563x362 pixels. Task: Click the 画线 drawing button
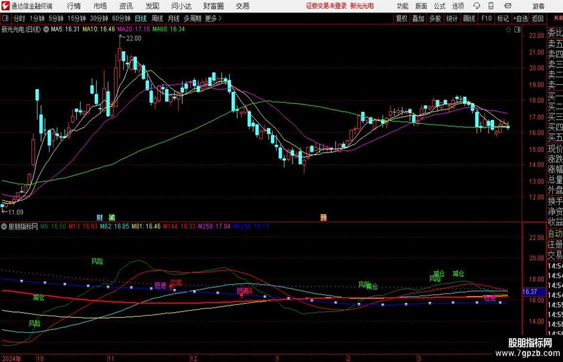pos(469,18)
